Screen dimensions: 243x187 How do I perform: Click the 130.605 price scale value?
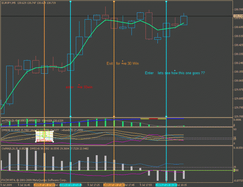[238, 27]
